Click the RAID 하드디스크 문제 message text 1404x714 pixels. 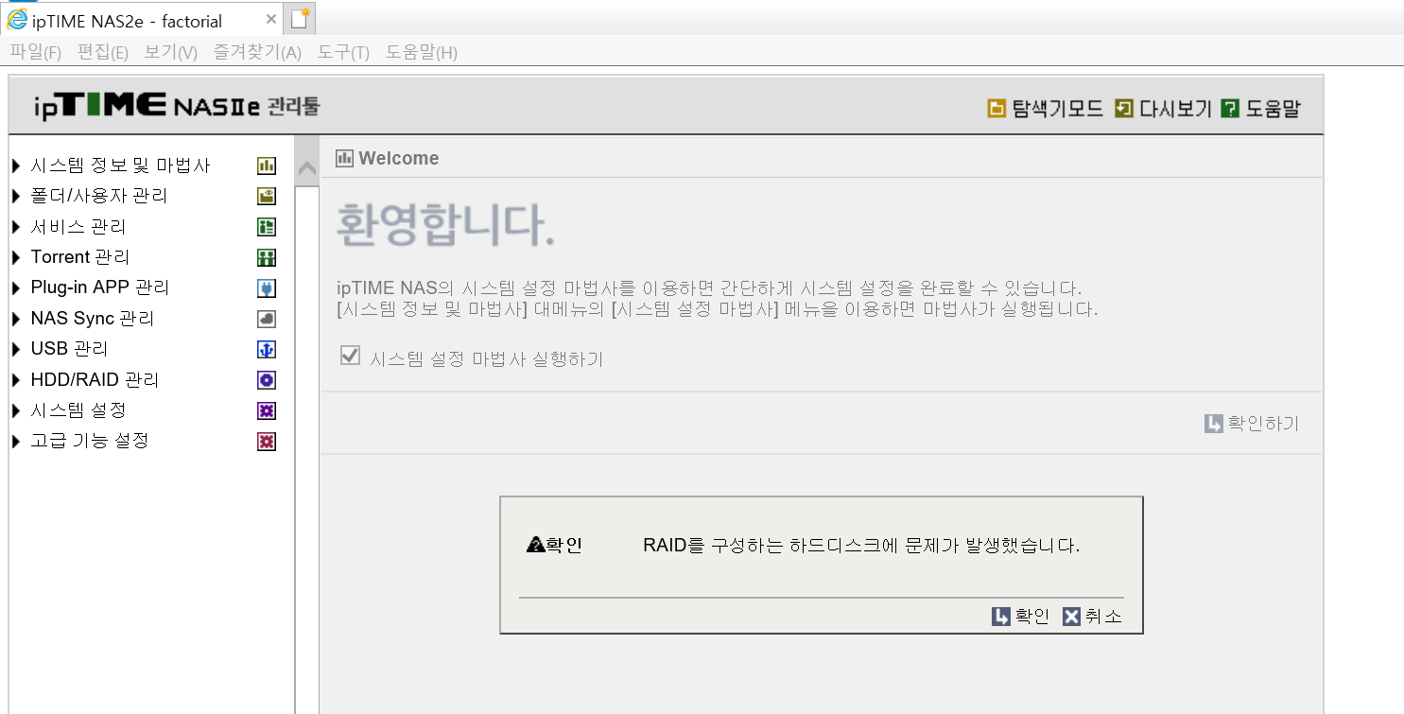861,546
